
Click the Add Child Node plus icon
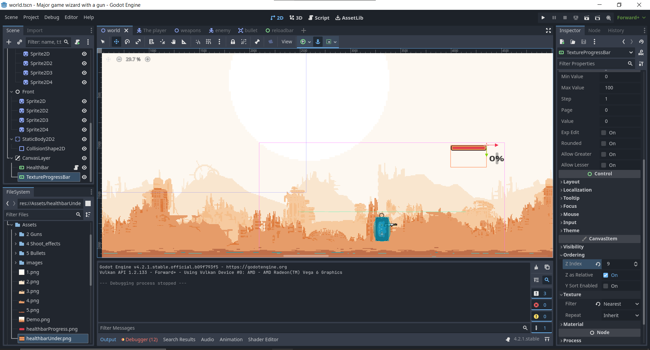pos(9,42)
